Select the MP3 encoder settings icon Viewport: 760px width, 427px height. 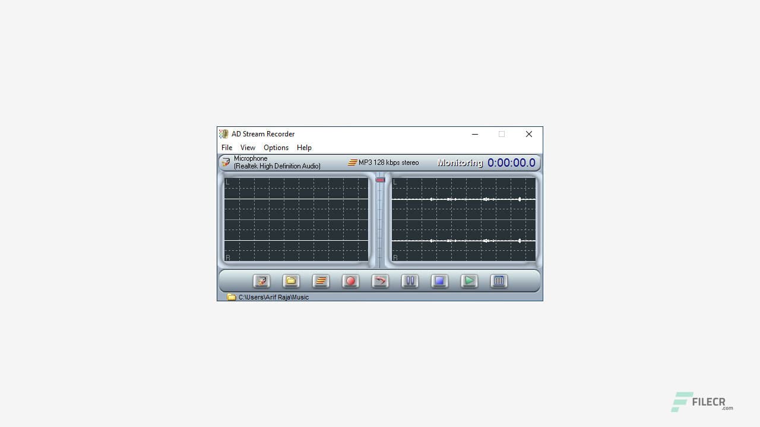[x=321, y=281]
